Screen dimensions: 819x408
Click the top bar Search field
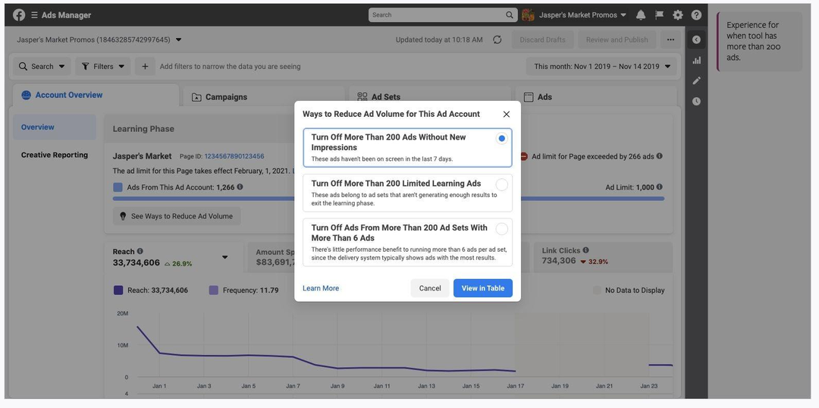(x=442, y=15)
